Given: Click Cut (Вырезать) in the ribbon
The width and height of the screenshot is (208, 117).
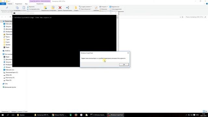Looking at the screenshot, I should tap(31, 6).
